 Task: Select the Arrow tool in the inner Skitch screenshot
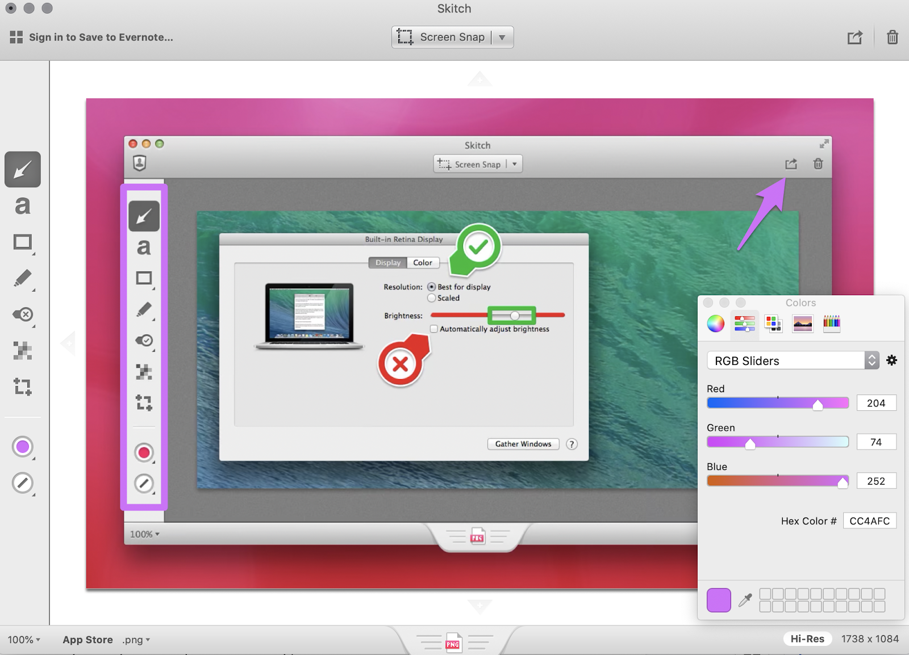[x=144, y=216]
